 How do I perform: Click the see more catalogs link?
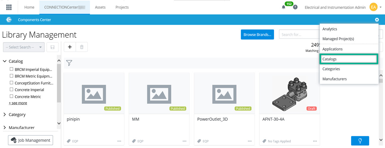[x=18, y=103]
